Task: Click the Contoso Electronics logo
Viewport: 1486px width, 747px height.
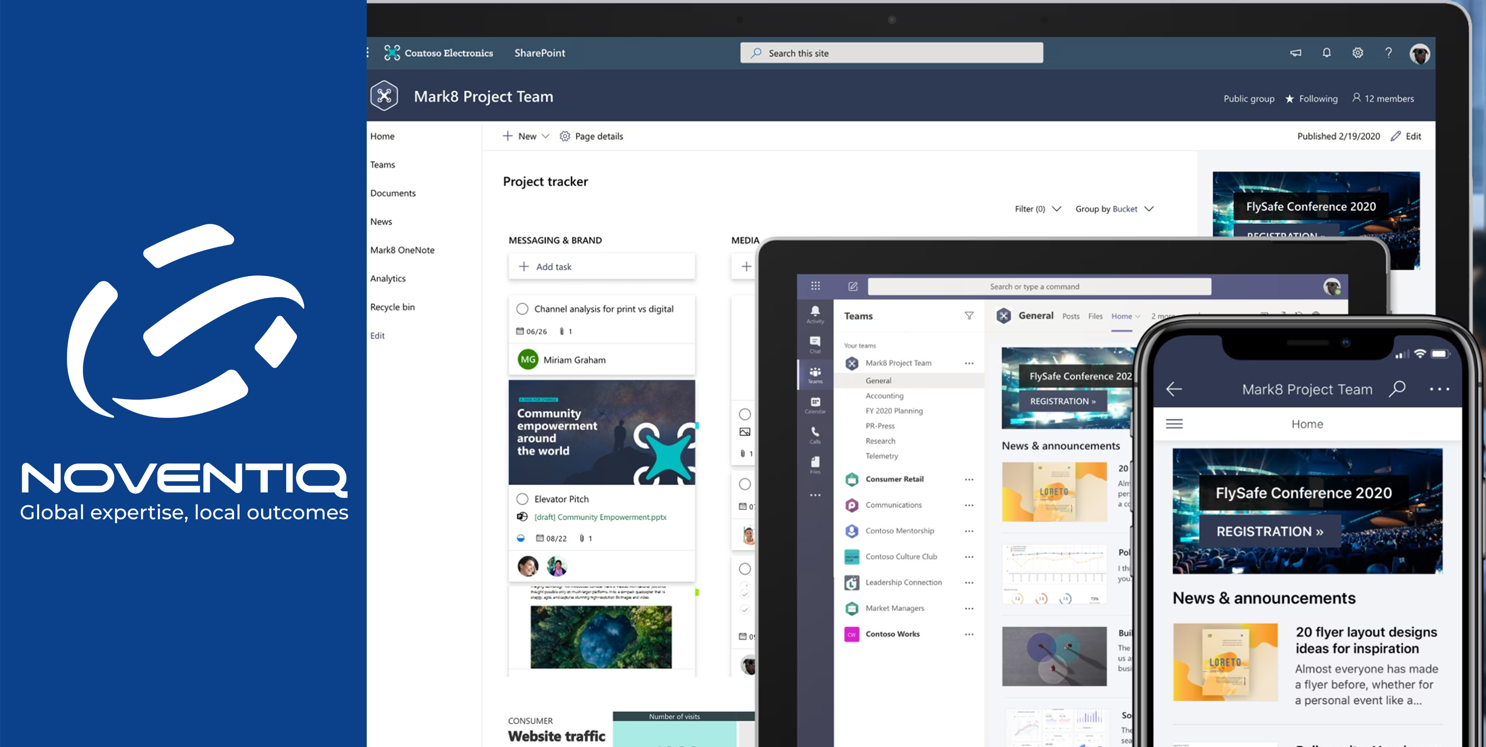Action: tap(392, 53)
